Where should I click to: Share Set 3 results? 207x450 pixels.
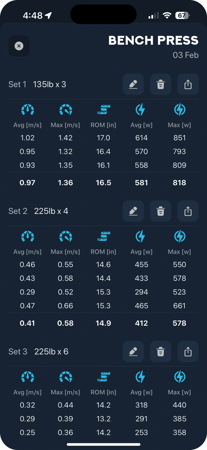pos(188,352)
